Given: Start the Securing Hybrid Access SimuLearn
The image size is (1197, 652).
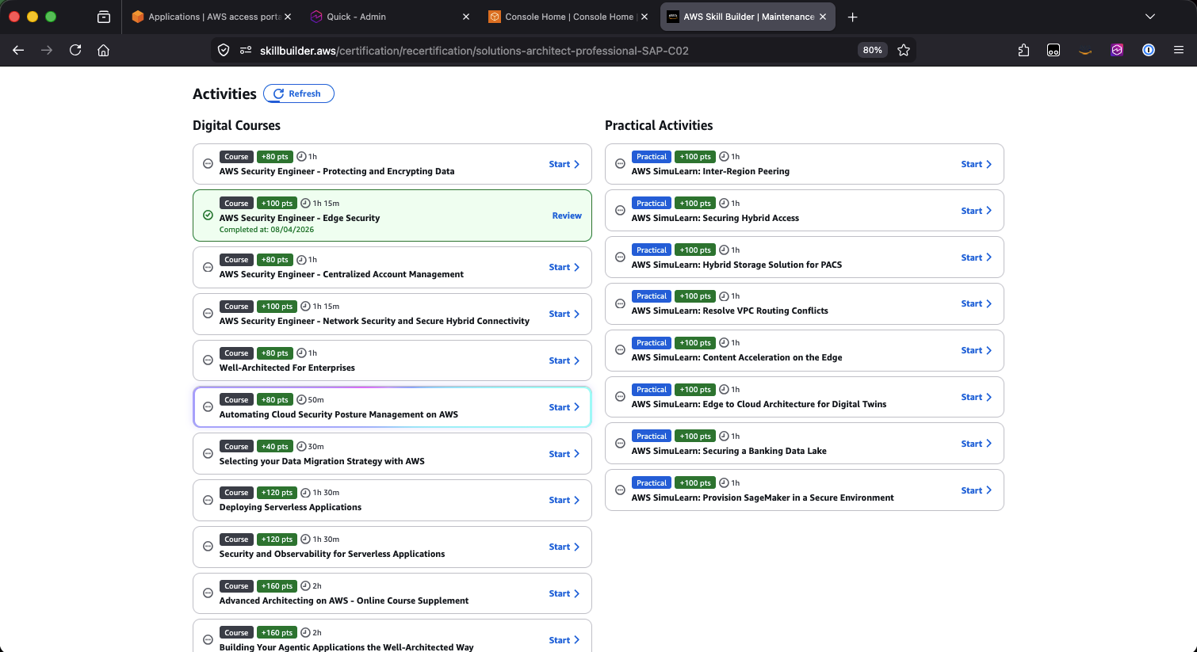Looking at the screenshot, I should point(977,211).
